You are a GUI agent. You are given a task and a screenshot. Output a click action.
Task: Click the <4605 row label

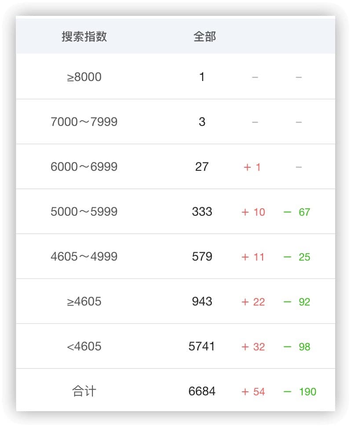coord(84,346)
